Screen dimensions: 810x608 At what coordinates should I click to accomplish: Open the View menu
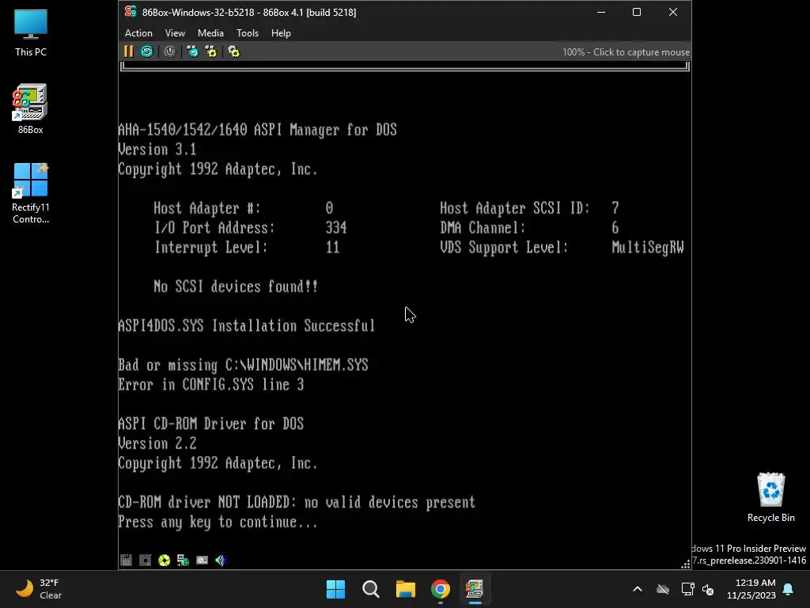pos(175,33)
